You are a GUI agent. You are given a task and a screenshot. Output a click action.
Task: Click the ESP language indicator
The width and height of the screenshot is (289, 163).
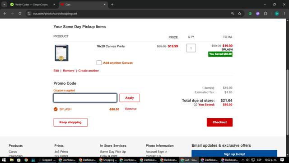pyautogui.click(x=259, y=160)
